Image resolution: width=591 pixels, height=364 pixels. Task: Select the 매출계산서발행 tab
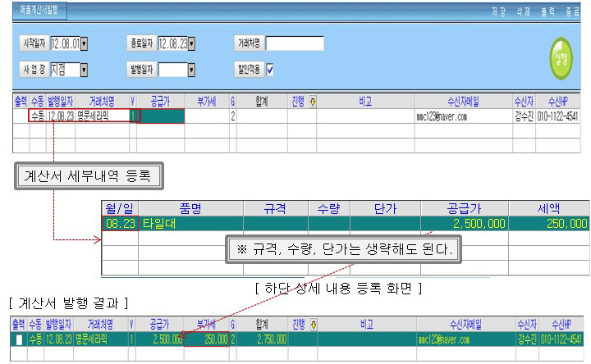tap(39, 11)
